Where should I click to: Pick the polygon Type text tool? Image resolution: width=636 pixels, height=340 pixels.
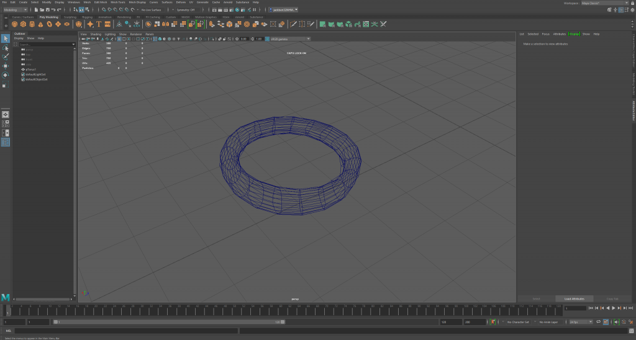point(99,24)
